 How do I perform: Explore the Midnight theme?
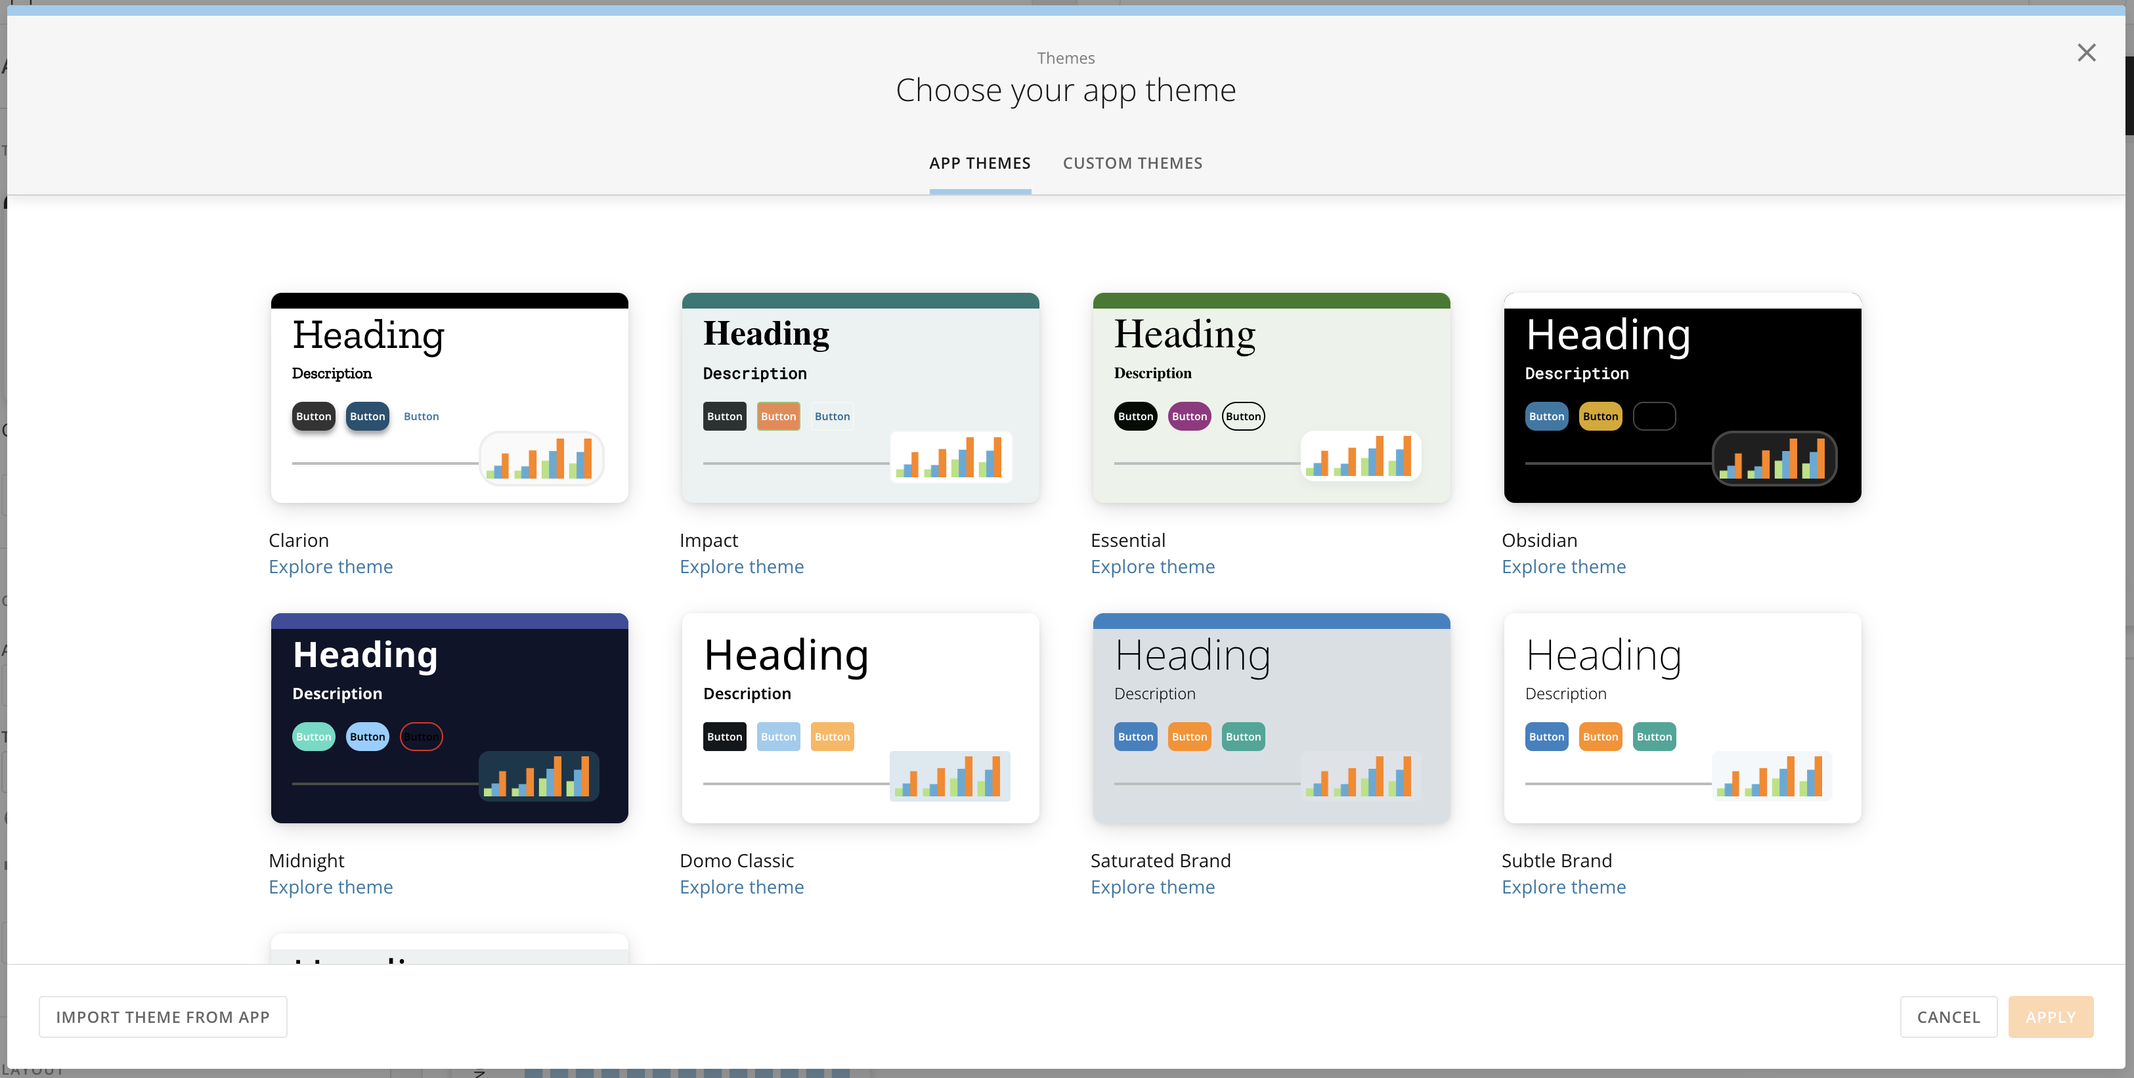(330, 886)
